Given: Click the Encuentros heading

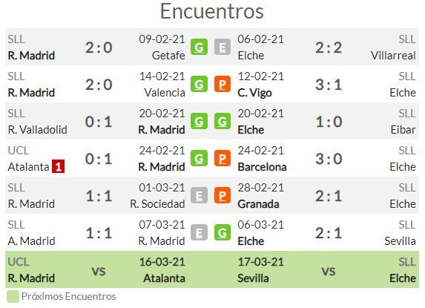Looking at the screenshot, I should point(212,11).
